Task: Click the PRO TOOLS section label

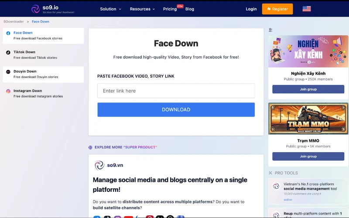Action: (286, 173)
